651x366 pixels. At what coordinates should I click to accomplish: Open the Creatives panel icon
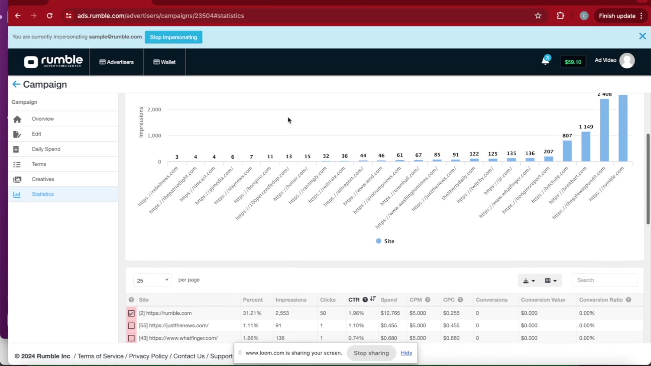(x=17, y=179)
